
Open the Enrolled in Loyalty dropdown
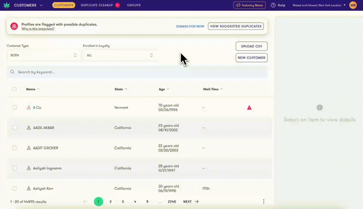point(120,55)
